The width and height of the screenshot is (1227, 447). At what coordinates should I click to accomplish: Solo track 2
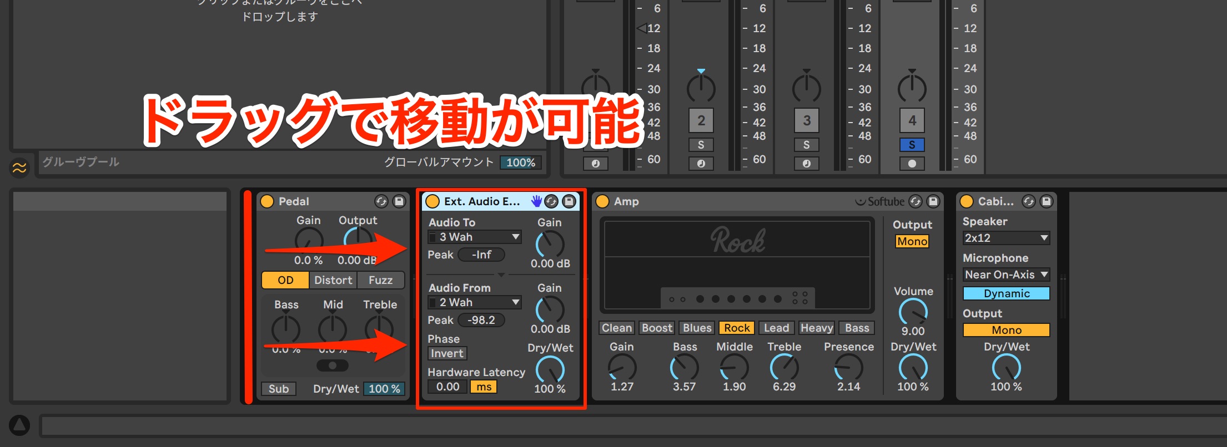[x=701, y=145]
